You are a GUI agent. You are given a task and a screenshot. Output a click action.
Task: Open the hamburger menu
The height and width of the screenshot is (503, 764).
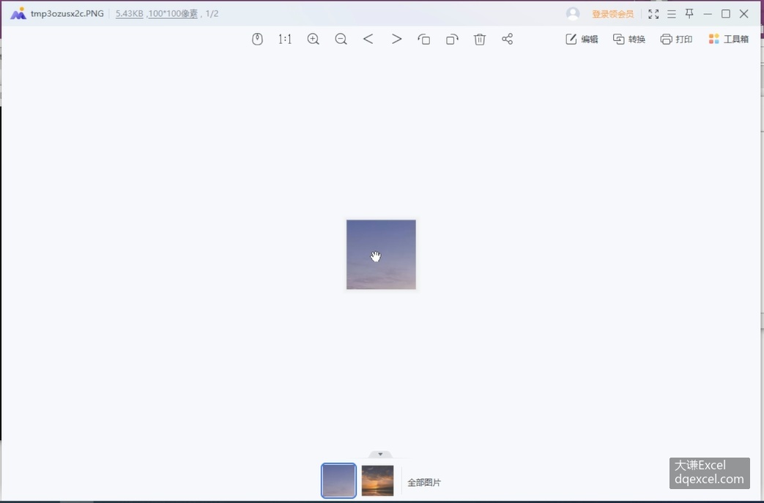[x=672, y=14]
